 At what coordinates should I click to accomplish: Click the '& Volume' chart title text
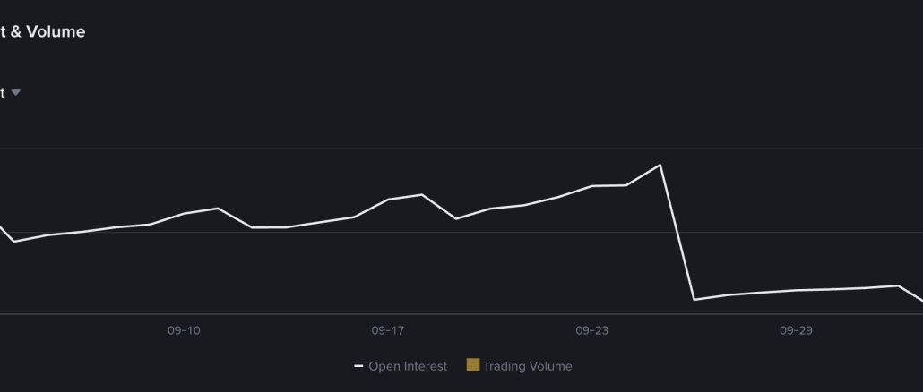(x=47, y=31)
